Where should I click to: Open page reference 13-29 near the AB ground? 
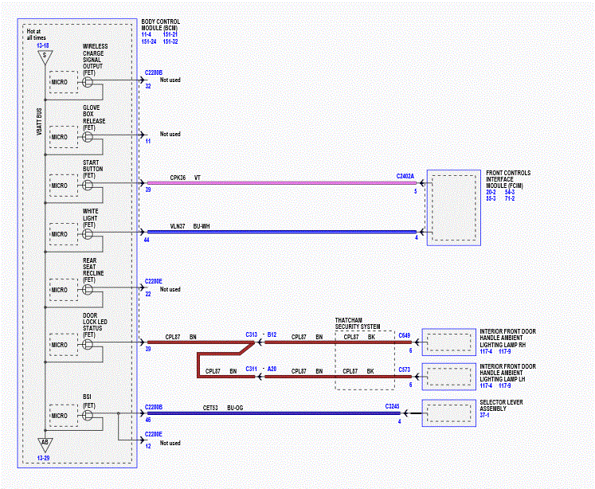pyautogui.click(x=43, y=457)
